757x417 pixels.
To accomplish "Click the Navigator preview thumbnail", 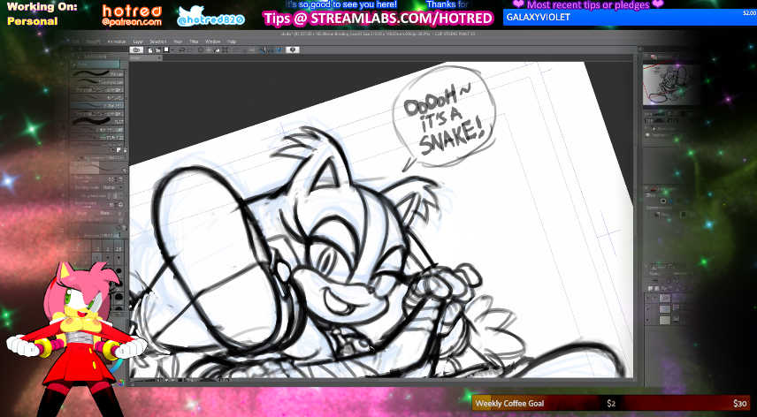I will [x=670, y=84].
